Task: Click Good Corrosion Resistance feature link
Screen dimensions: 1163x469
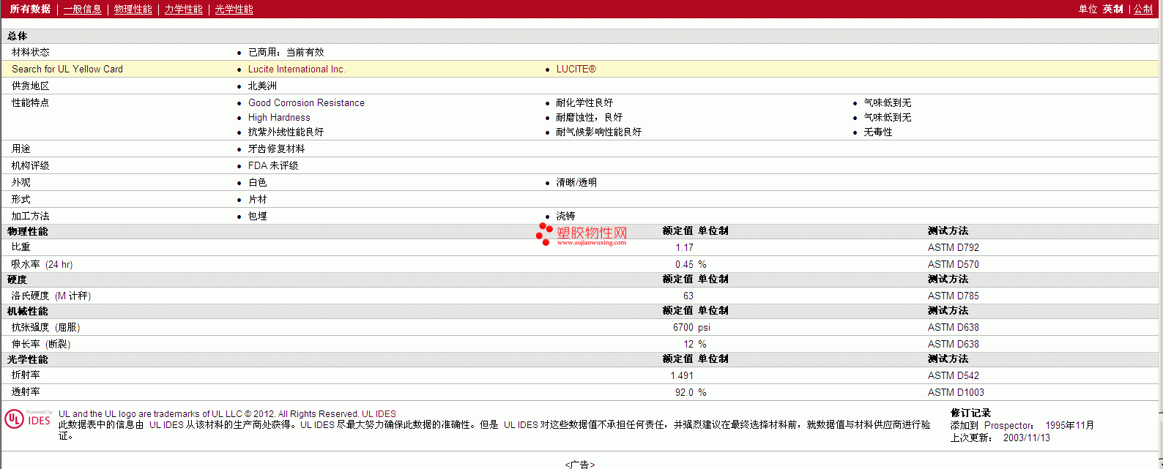Action: tap(306, 102)
